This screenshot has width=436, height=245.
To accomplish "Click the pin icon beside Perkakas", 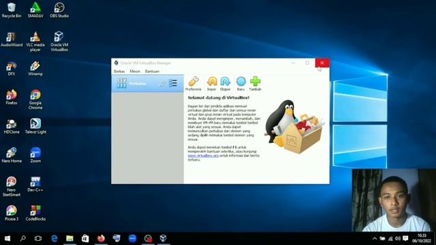I will tap(163, 83).
